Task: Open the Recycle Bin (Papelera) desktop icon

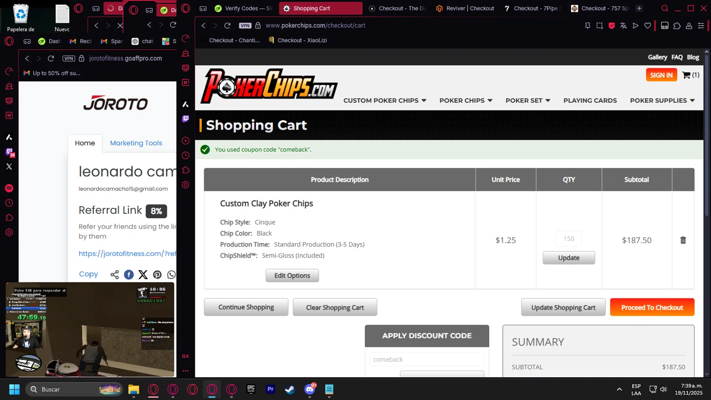Action: click(21, 18)
